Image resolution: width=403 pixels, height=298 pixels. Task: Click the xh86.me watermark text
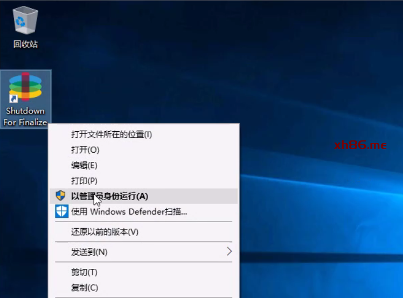click(x=360, y=145)
